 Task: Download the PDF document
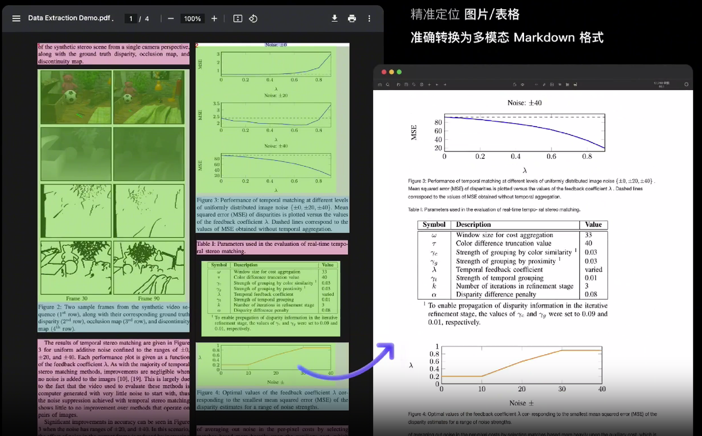334,18
